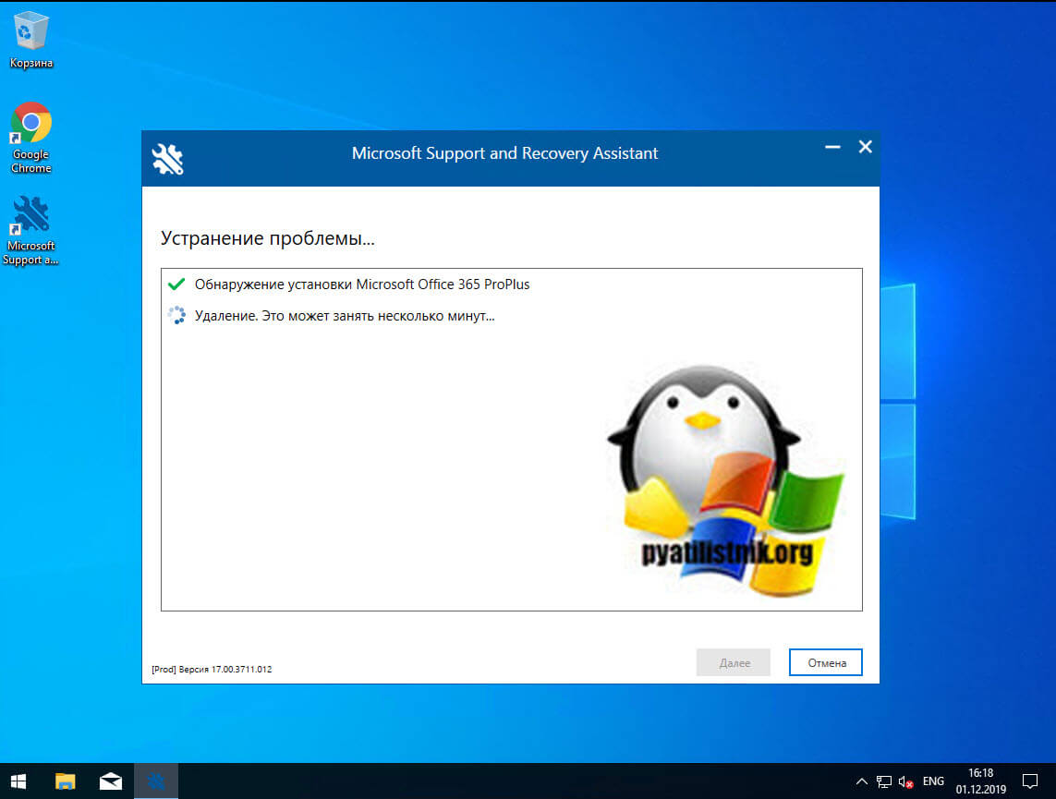Viewport: 1056px width, 799px height.
Task: Open File Explorer from the taskbar
Action: [x=65, y=781]
